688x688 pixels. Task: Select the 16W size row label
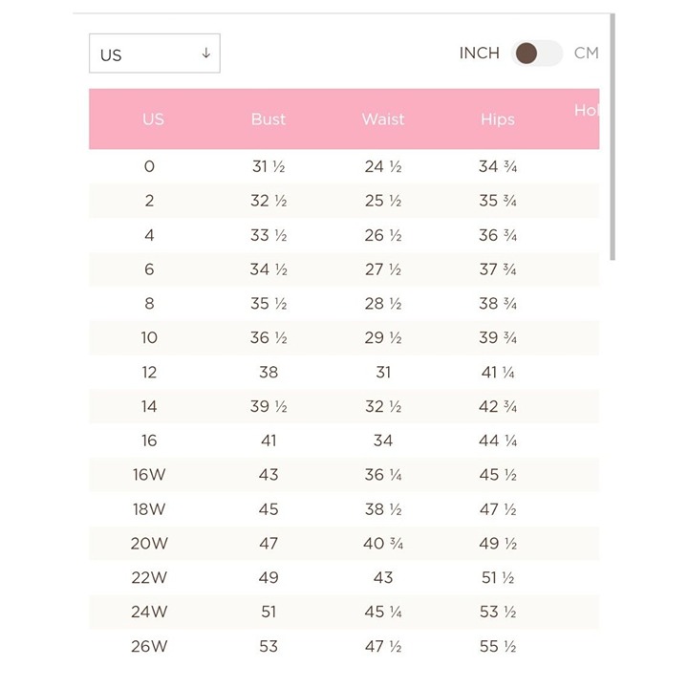[149, 474]
